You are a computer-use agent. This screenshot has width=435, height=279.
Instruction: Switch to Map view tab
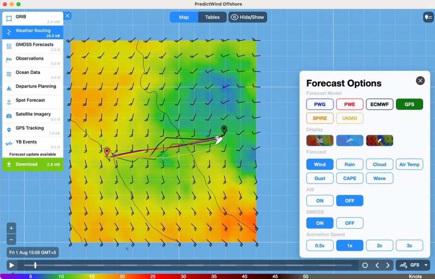pyautogui.click(x=184, y=17)
